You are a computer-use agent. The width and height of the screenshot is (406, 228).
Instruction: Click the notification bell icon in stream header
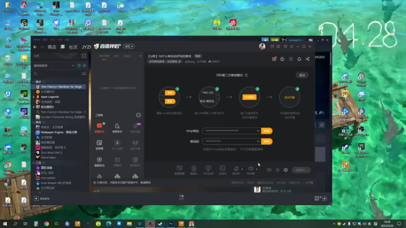click(299, 59)
